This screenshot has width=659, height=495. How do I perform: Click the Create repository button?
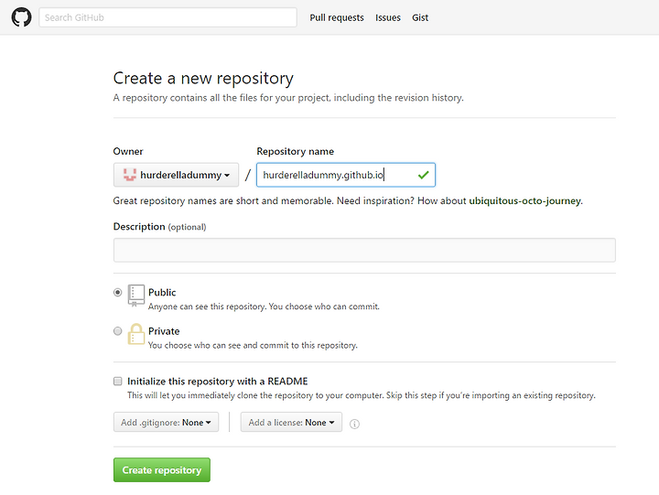tap(162, 469)
